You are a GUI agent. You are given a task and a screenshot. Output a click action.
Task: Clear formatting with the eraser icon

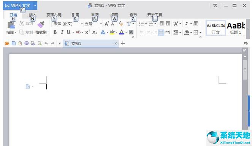pyautogui.click(x=121, y=24)
